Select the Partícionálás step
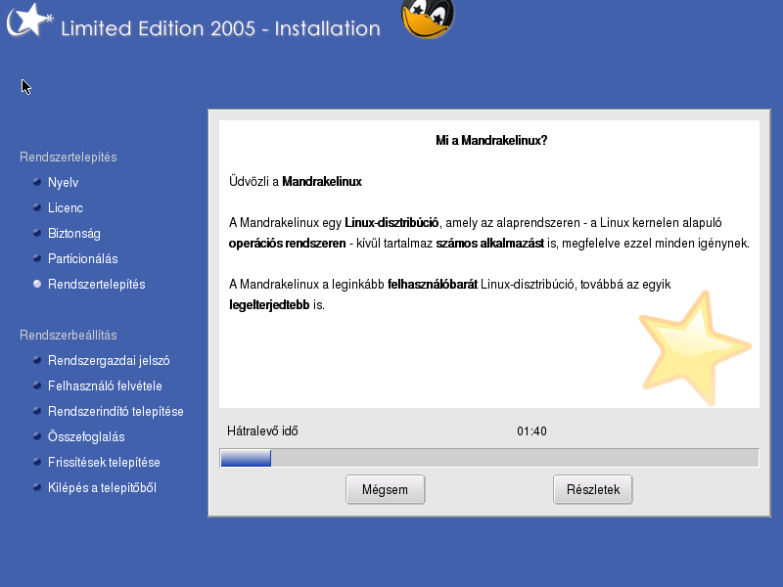This screenshot has width=783, height=587. [x=83, y=258]
